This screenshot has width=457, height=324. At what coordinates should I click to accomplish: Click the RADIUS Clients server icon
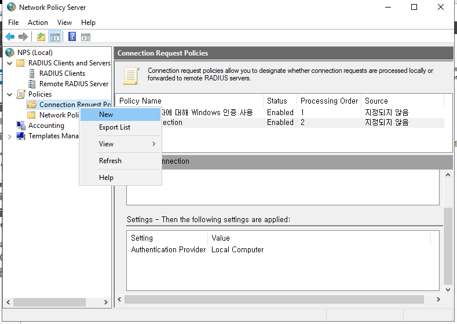32,73
